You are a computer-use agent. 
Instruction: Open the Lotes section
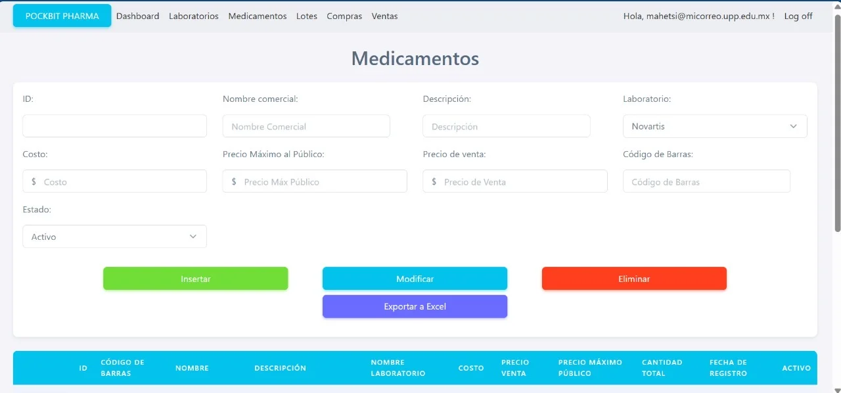tap(307, 16)
